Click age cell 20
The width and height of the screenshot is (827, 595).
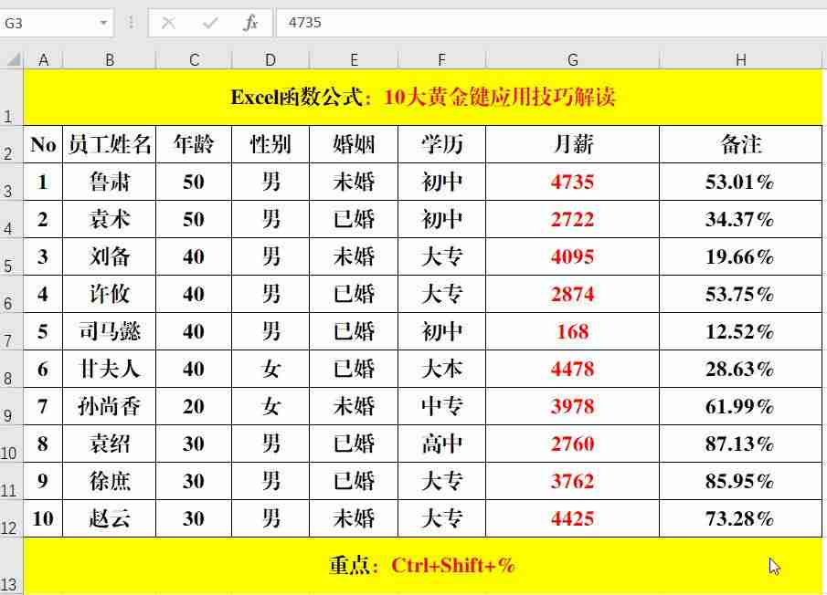click(194, 406)
